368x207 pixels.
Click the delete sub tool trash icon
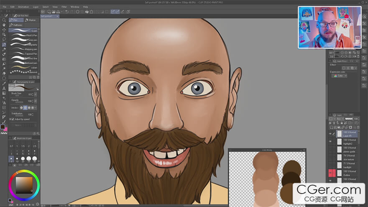tap(38, 77)
